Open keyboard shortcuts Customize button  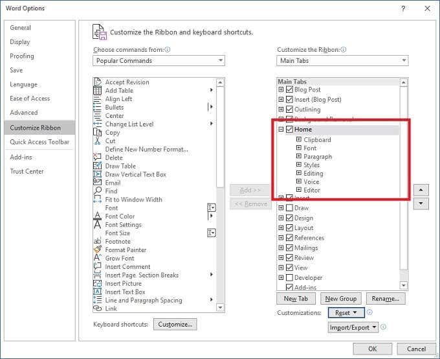(x=175, y=325)
